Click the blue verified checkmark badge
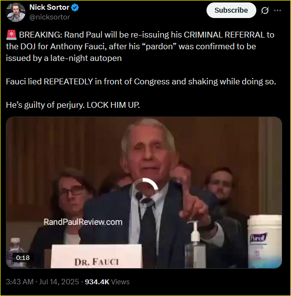Image resolution: width=291 pixels, height=296 pixels. tap(75, 7)
